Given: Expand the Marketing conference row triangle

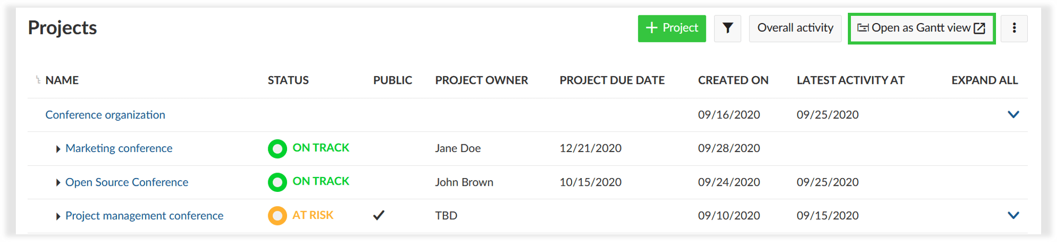Looking at the screenshot, I should pyautogui.click(x=58, y=149).
